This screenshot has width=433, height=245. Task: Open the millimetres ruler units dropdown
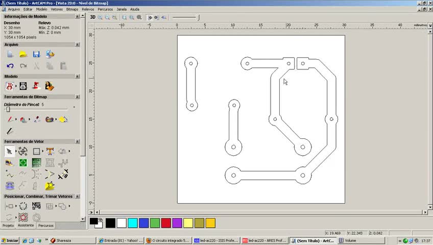pos(430,25)
